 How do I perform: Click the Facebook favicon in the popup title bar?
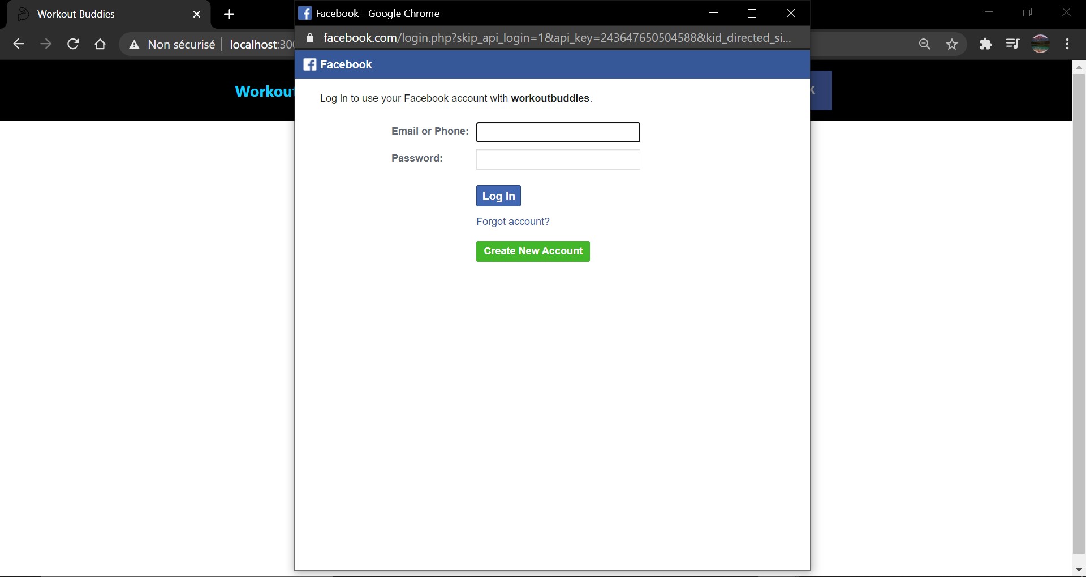click(x=305, y=13)
